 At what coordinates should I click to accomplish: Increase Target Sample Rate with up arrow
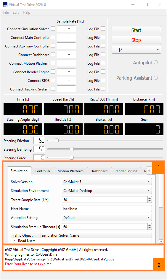(149, 198)
